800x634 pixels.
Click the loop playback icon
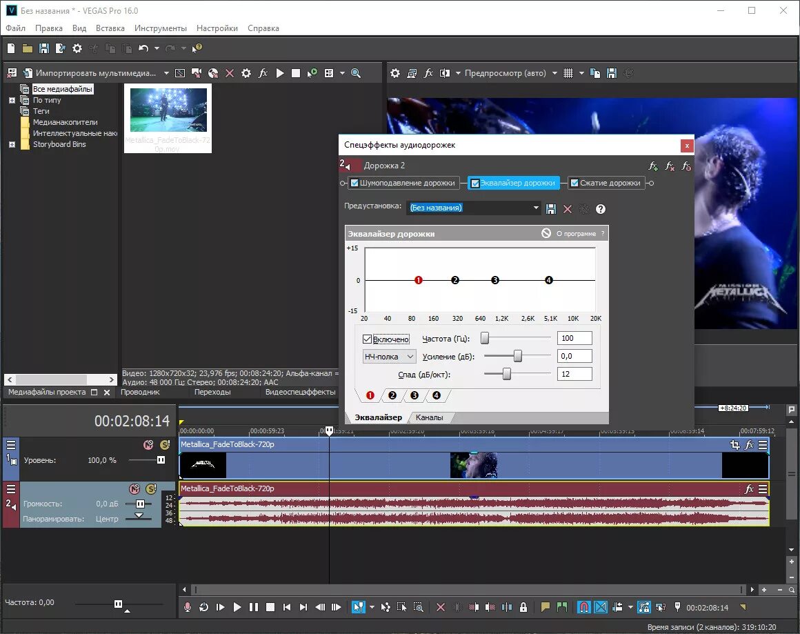pyautogui.click(x=203, y=607)
